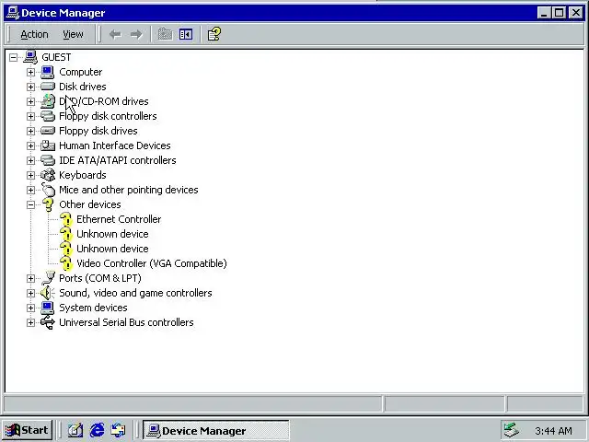Click the GUEST computer icon

[x=30, y=57]
